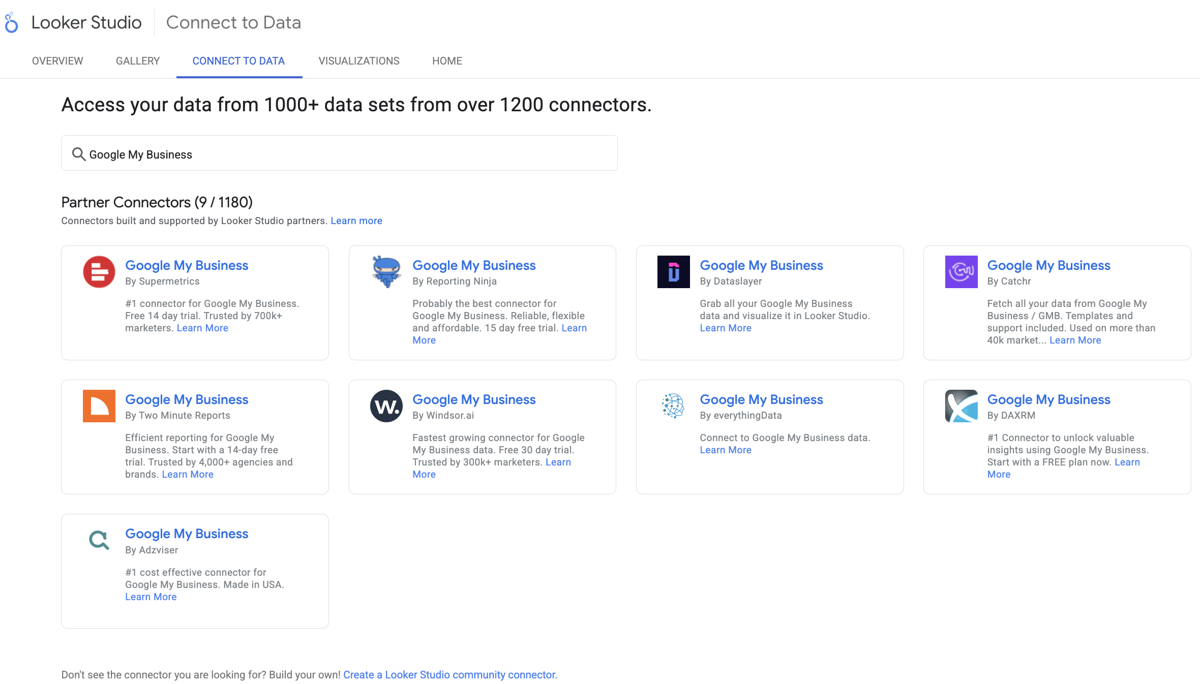This screenshot has width=1200, height=684.
Task: Open the Home tab
Action: tap(447, 61)
